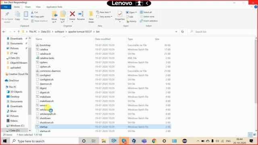This screenshot has width=258, height=145.
Task: Sort by Date modified column header
Action: tap(103, 39)
